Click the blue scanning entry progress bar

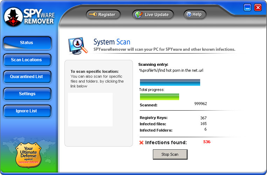(x=170, y=82)
